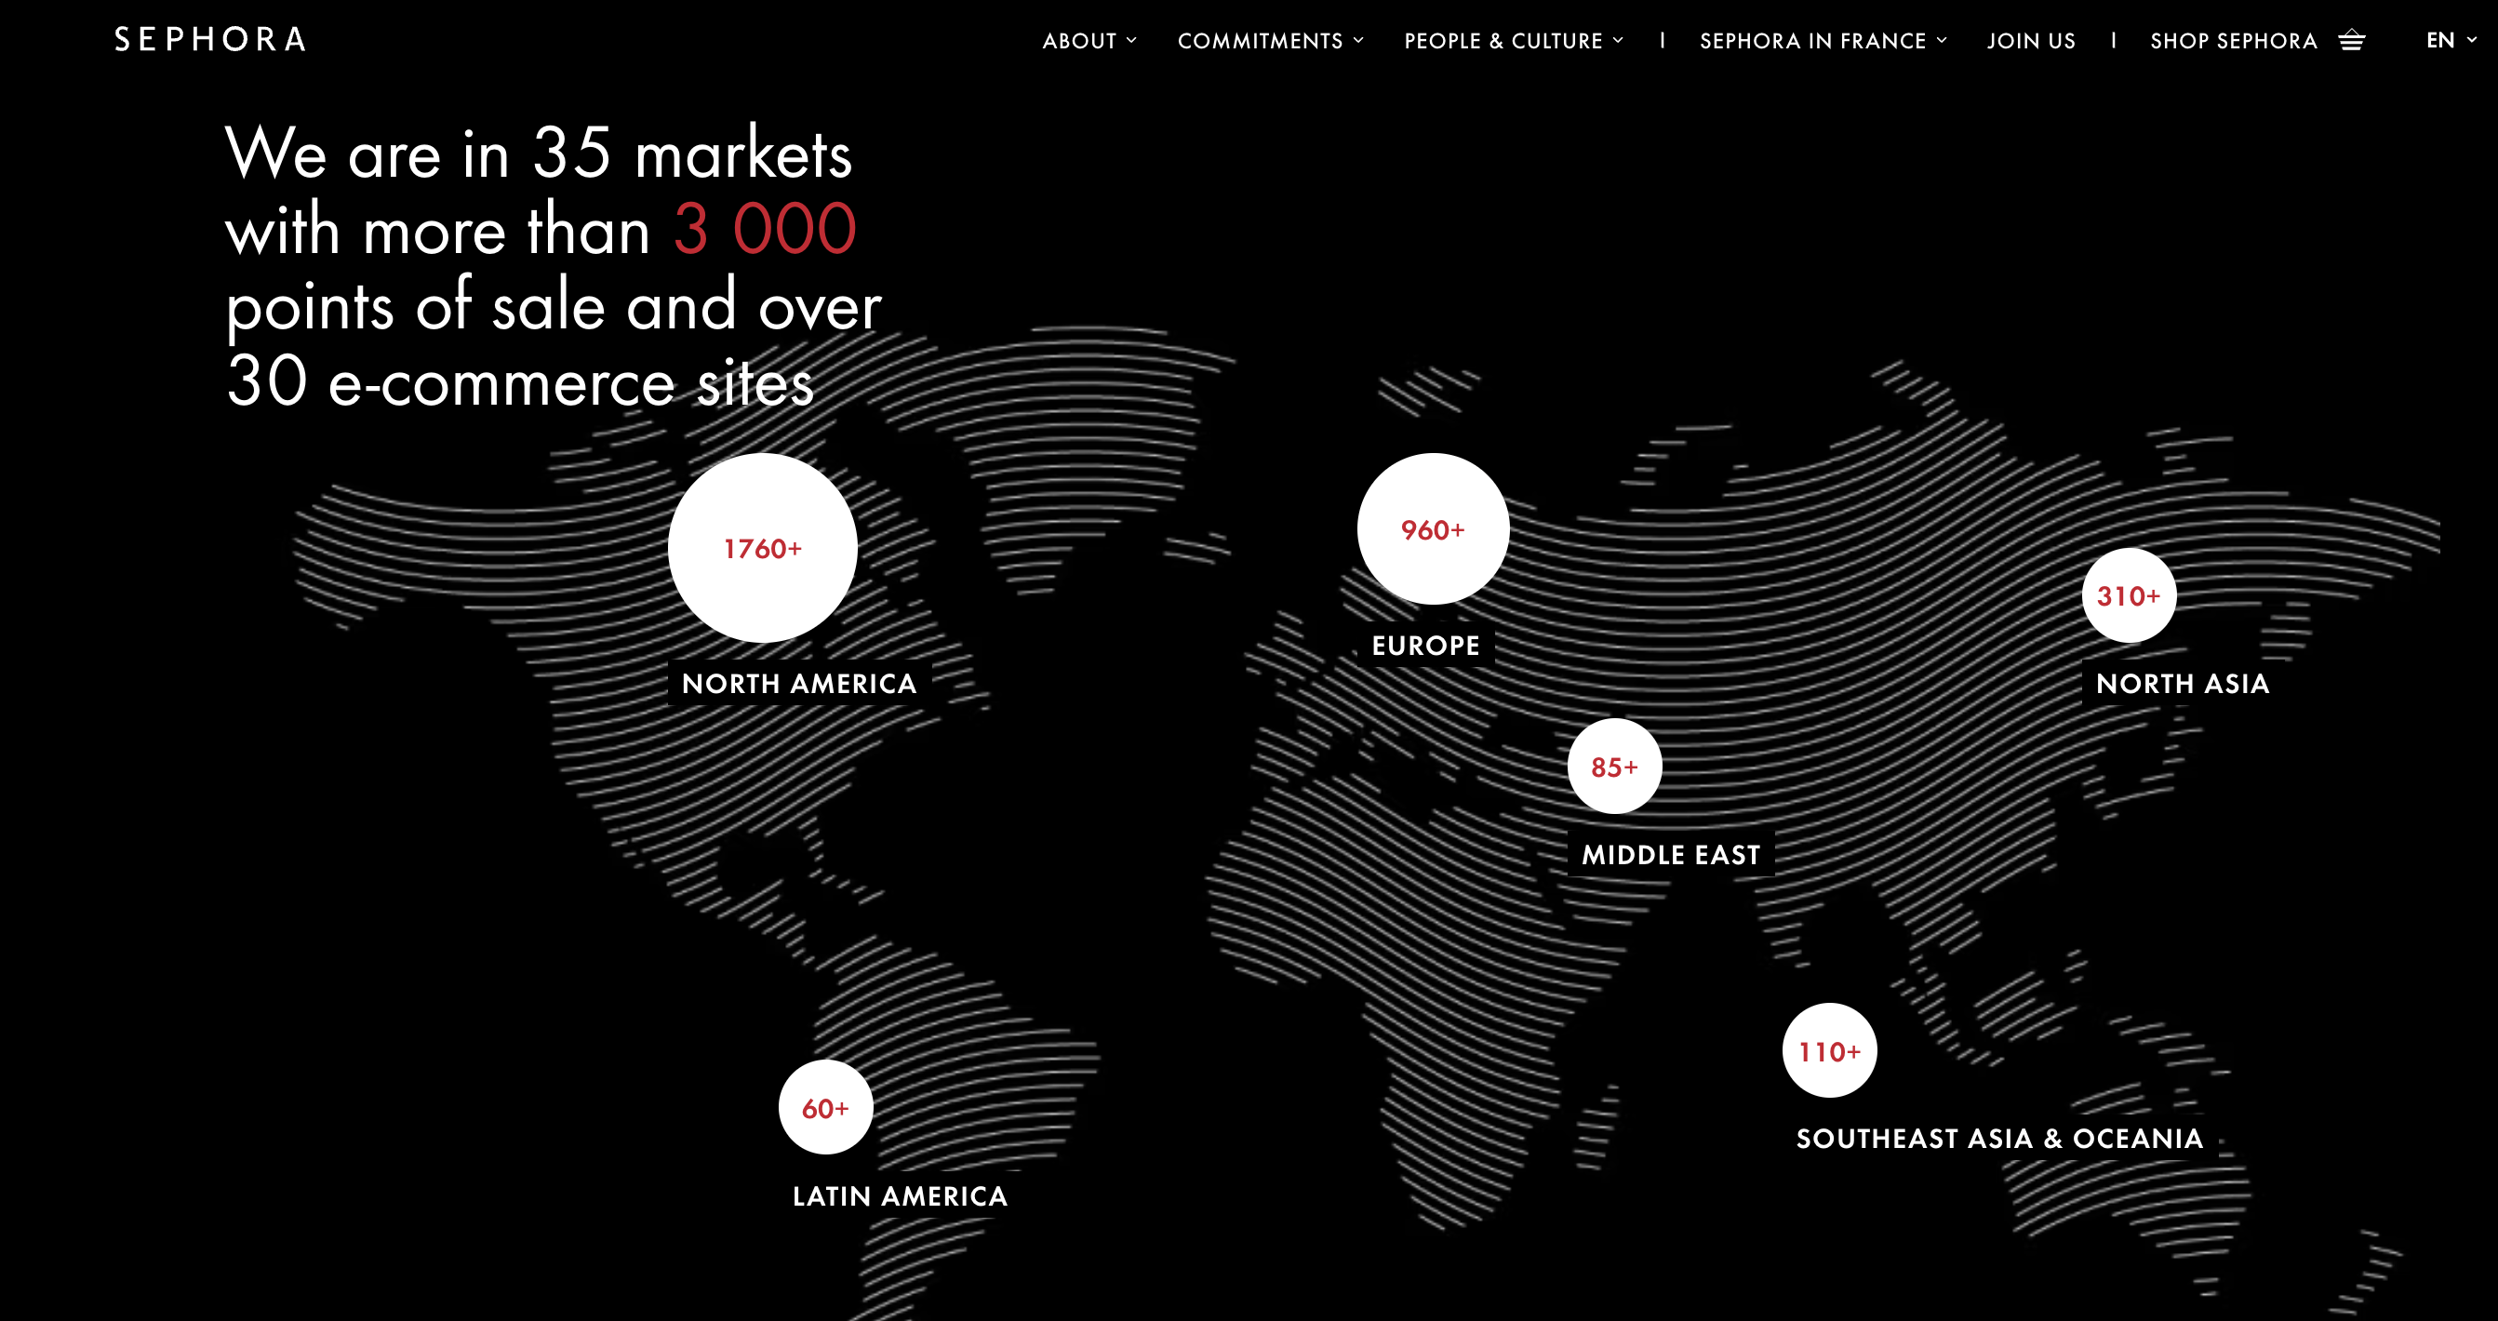The height and width of the screenshot is (1321, 2498).
Task: Click the 110+ Southeast Asia bubble
Action: pyautogui.click(x=1829, y=1050)
